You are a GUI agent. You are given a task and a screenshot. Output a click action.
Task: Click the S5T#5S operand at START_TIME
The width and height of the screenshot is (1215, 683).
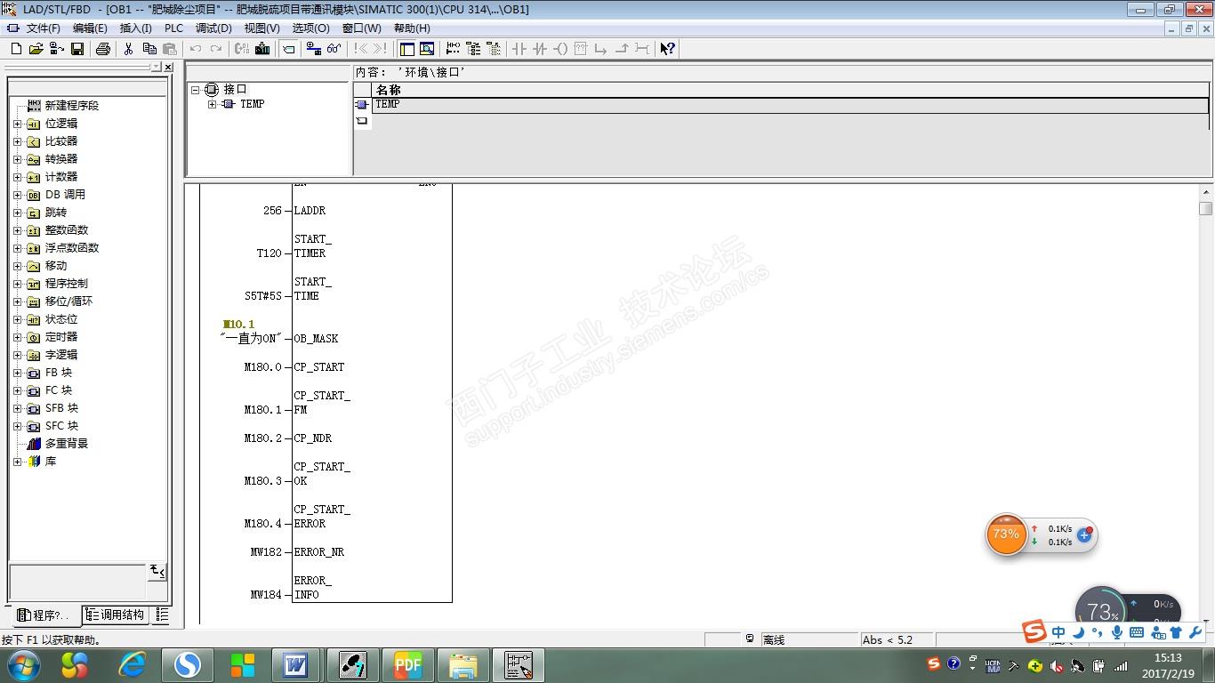coord(263,296)
